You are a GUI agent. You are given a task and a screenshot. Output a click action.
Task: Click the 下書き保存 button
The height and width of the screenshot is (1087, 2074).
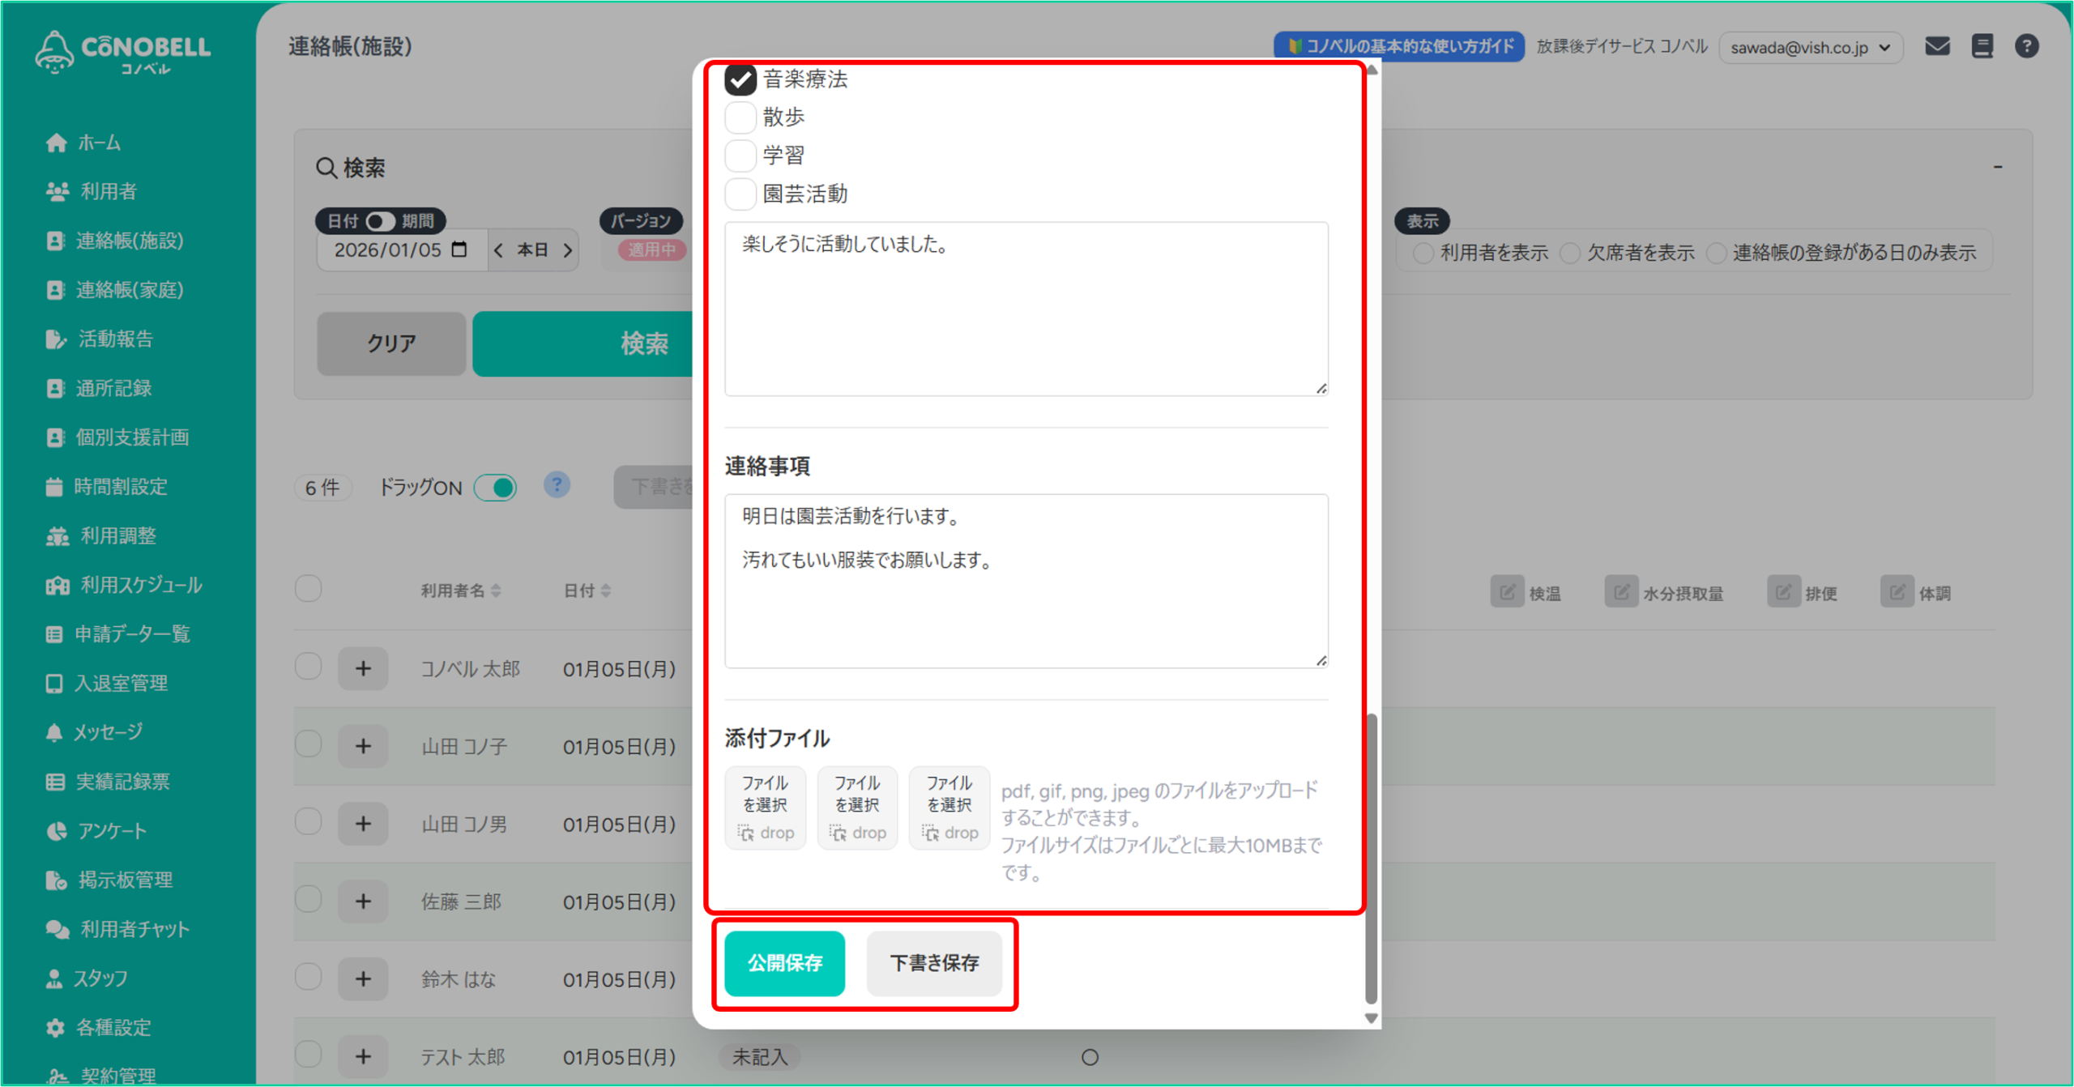[x=934, y=962]
